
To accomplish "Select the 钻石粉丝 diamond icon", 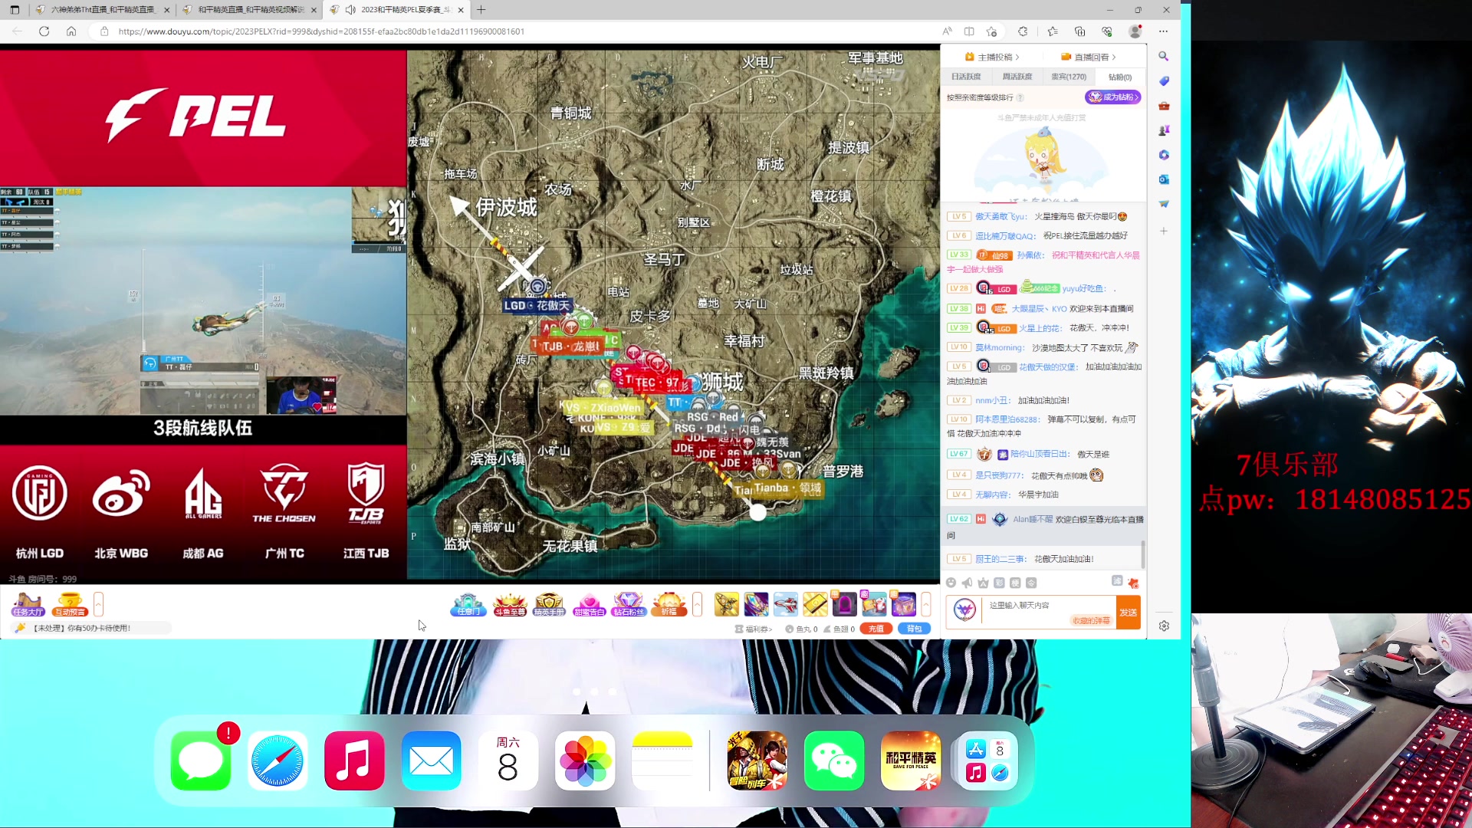I will (628, 605).
